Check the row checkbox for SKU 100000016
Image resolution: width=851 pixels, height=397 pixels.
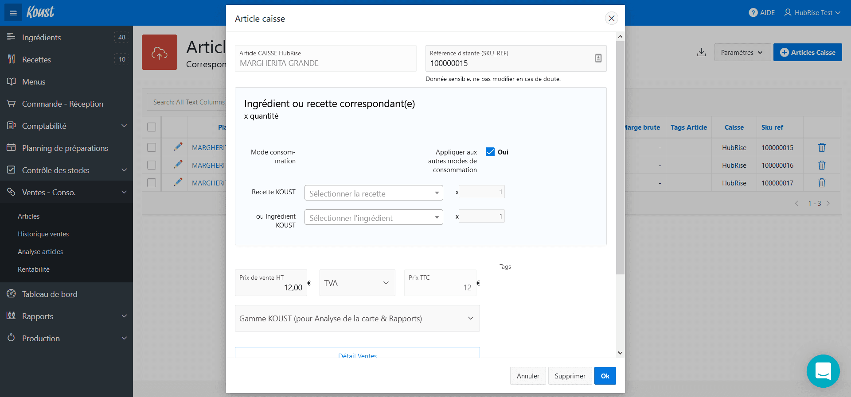click(152, 165)
